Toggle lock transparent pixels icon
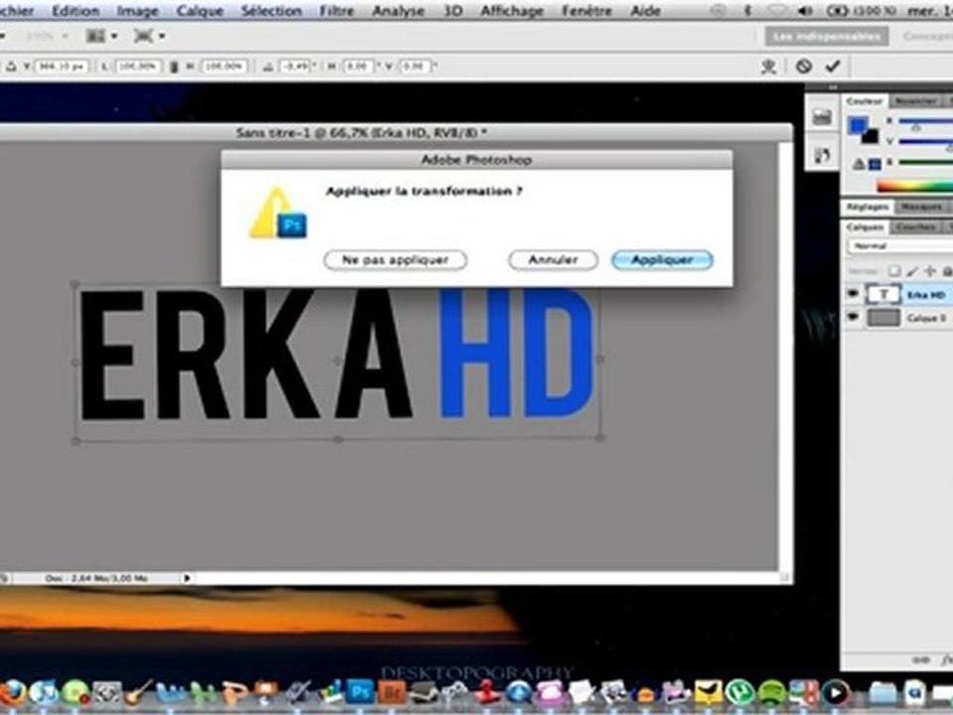This screenshot has width=953, height=715. pos(894,271)
